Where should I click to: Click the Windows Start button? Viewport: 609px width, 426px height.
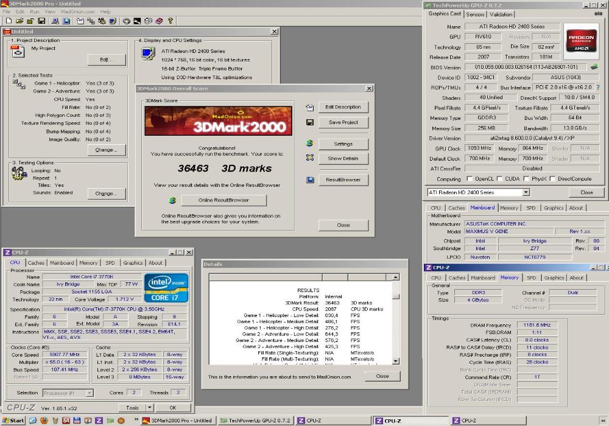click(13, 421)
